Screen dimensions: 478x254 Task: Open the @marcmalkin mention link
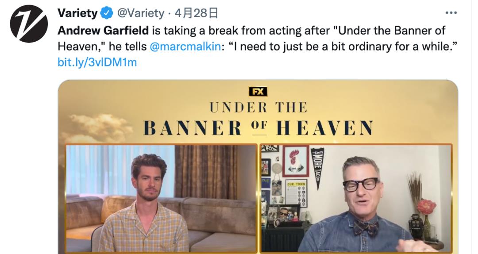[185, 46]
